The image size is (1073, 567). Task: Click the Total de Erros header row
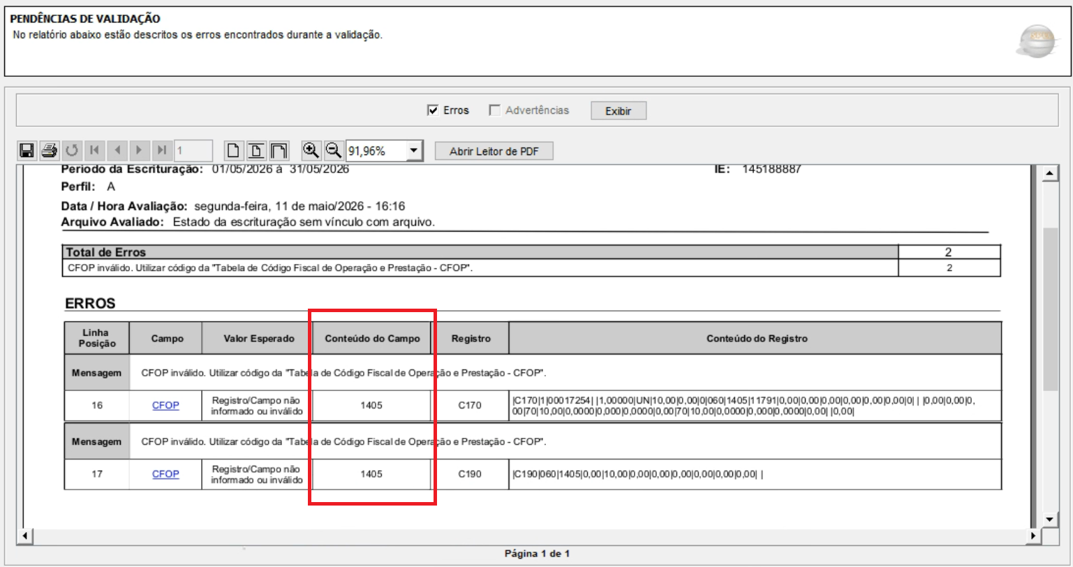tap(531, 252)
